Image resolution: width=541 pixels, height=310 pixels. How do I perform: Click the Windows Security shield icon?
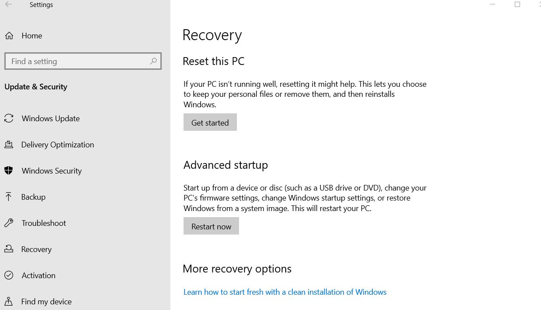click(8, 171)
